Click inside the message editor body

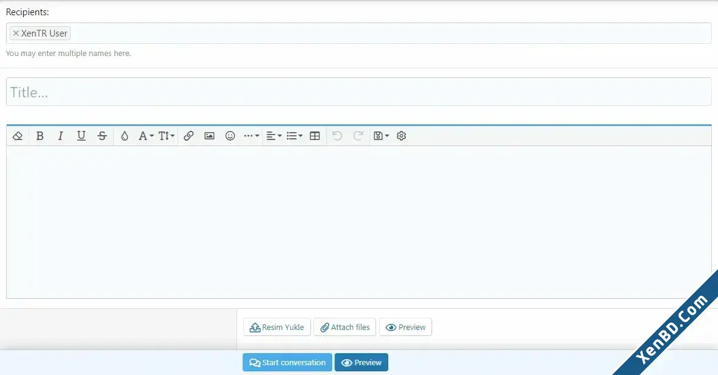click(x=358, y=222)
